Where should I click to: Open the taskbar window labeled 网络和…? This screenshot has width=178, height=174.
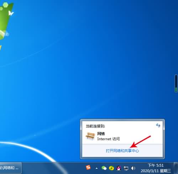tap(11, 168)
